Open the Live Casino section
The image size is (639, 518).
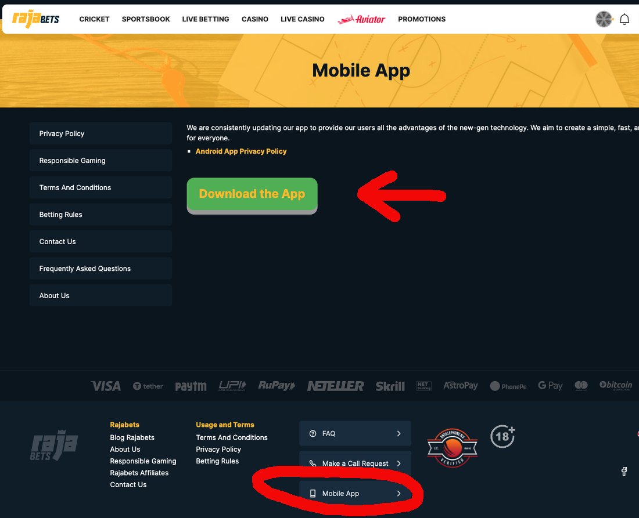pyautogui.click(x=303, y=19)
